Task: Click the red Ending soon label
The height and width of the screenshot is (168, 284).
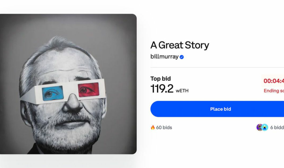Action: click(274, 91)
